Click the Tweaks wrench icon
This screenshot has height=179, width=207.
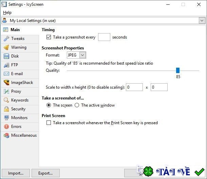(x=6, y=39)
